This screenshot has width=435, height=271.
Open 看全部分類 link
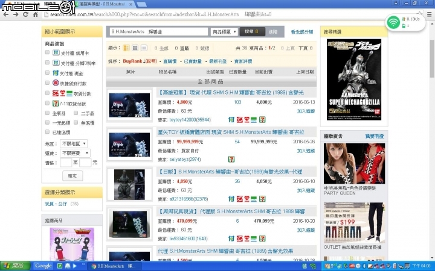coord(302,32)
